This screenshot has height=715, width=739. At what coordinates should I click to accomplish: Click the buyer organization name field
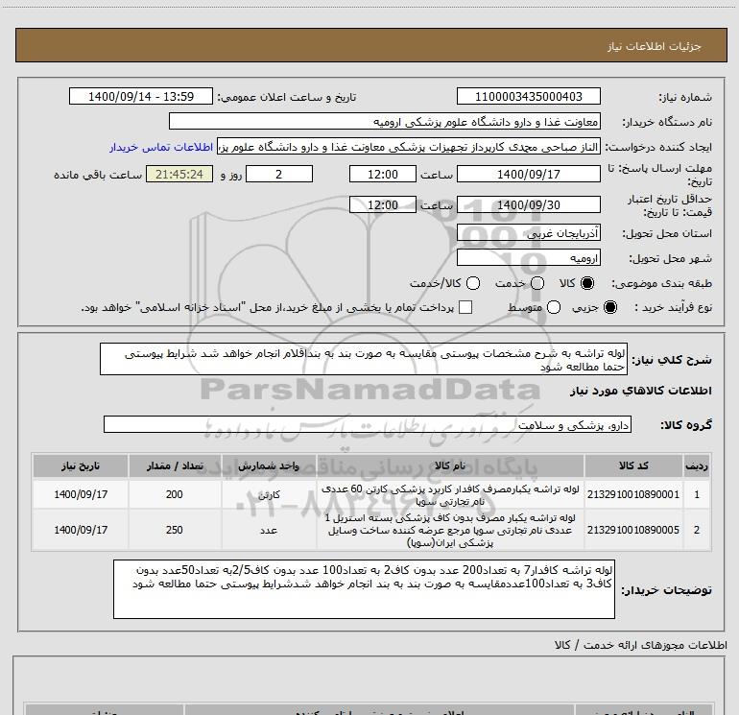coord(385,121)
